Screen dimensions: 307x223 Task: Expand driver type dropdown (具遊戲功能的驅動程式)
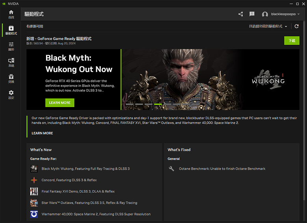tap(268, 26)
